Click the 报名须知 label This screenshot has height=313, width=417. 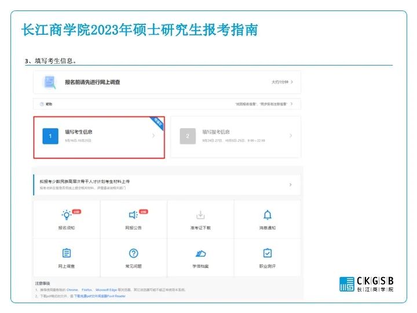pyautogui.click(x=67, y=228)
